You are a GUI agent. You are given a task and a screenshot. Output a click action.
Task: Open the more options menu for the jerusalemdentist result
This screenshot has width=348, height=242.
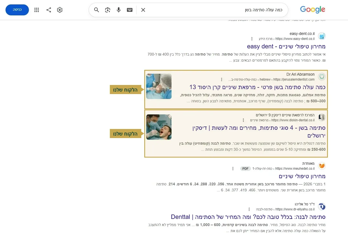pos(222,79)
